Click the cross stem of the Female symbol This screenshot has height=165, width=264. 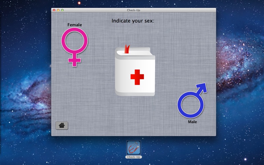click(x=75, y=60)
